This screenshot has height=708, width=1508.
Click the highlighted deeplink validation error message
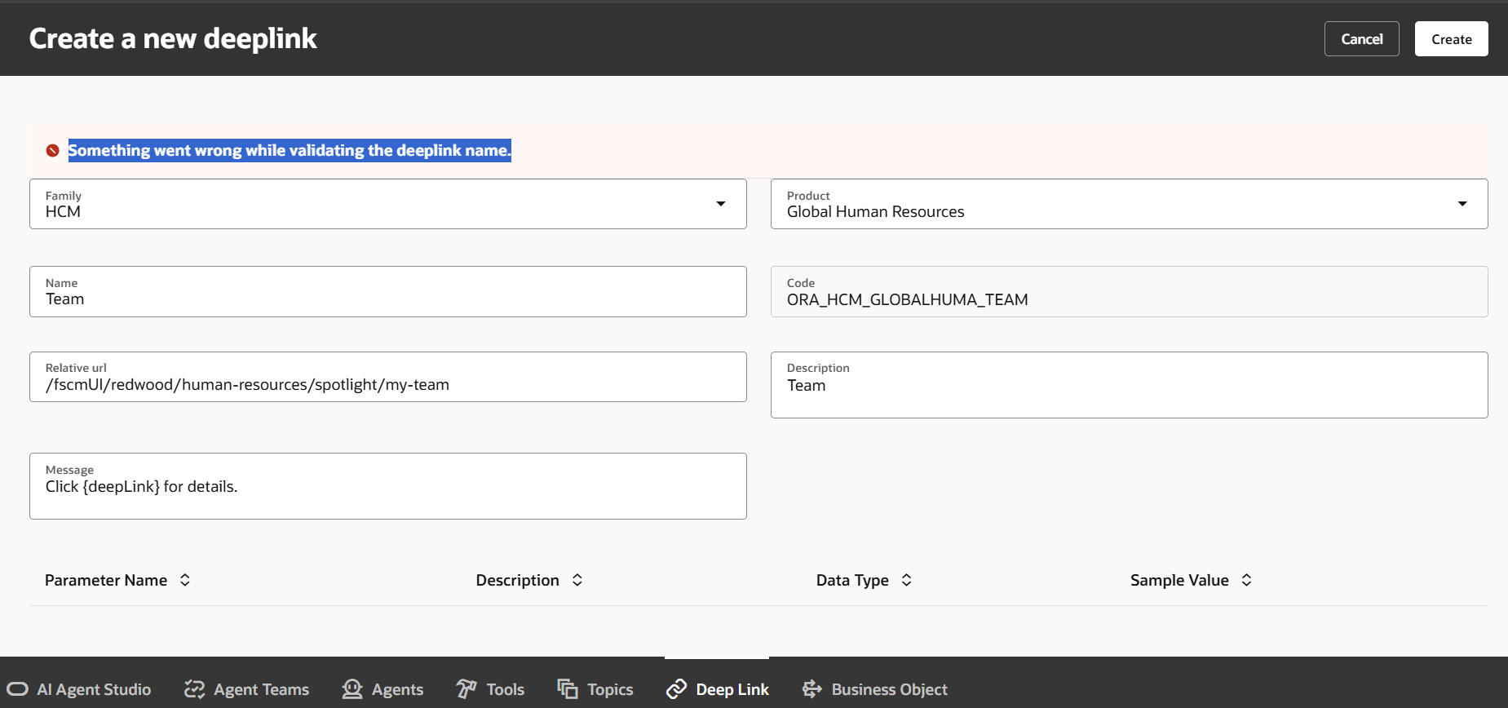(290, 150)
